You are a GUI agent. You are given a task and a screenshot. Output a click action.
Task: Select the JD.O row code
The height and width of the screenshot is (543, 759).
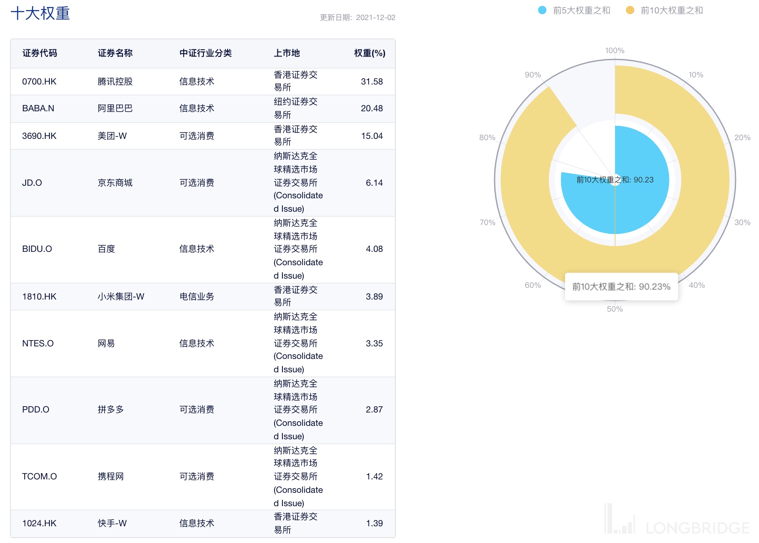(x=32, y=183)
